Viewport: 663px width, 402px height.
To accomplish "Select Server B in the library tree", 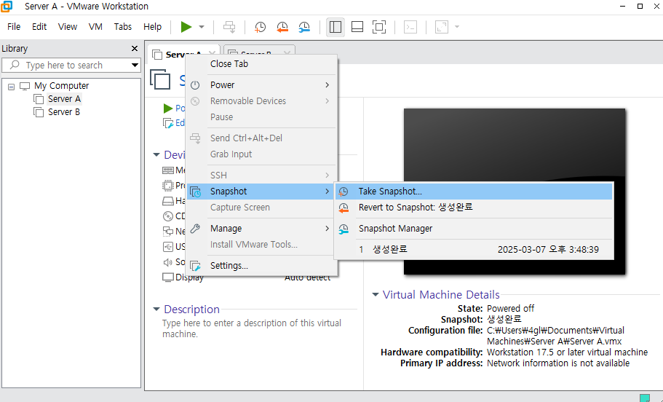I will tap(64, 112).
